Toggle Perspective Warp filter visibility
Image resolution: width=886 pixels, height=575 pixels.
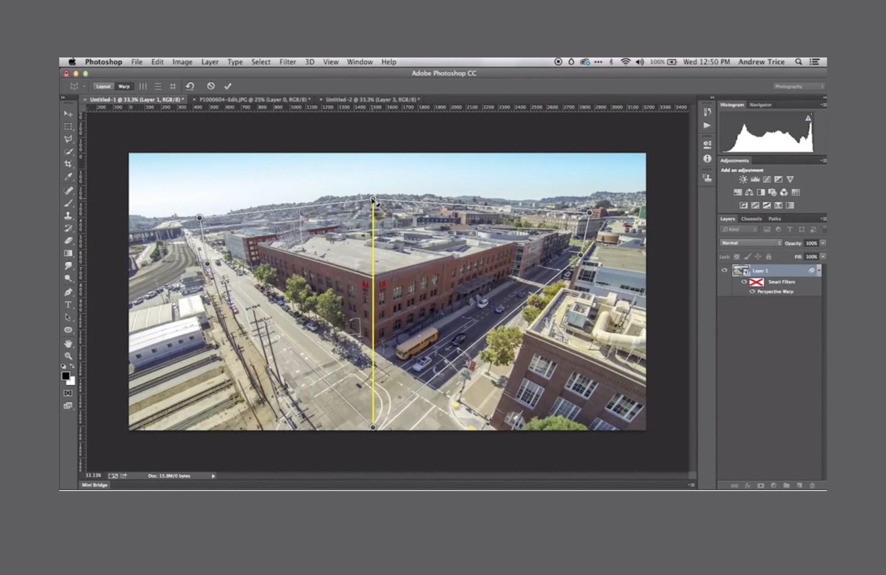coord(753,291)
